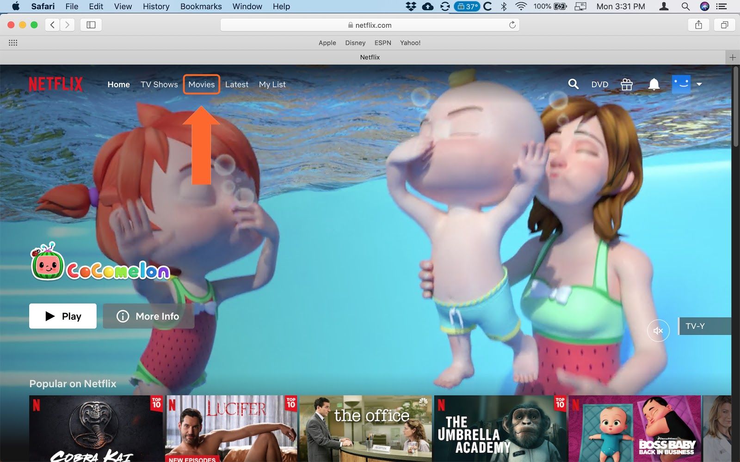Click the Netflix logo
740x462 pixels.
55,84
